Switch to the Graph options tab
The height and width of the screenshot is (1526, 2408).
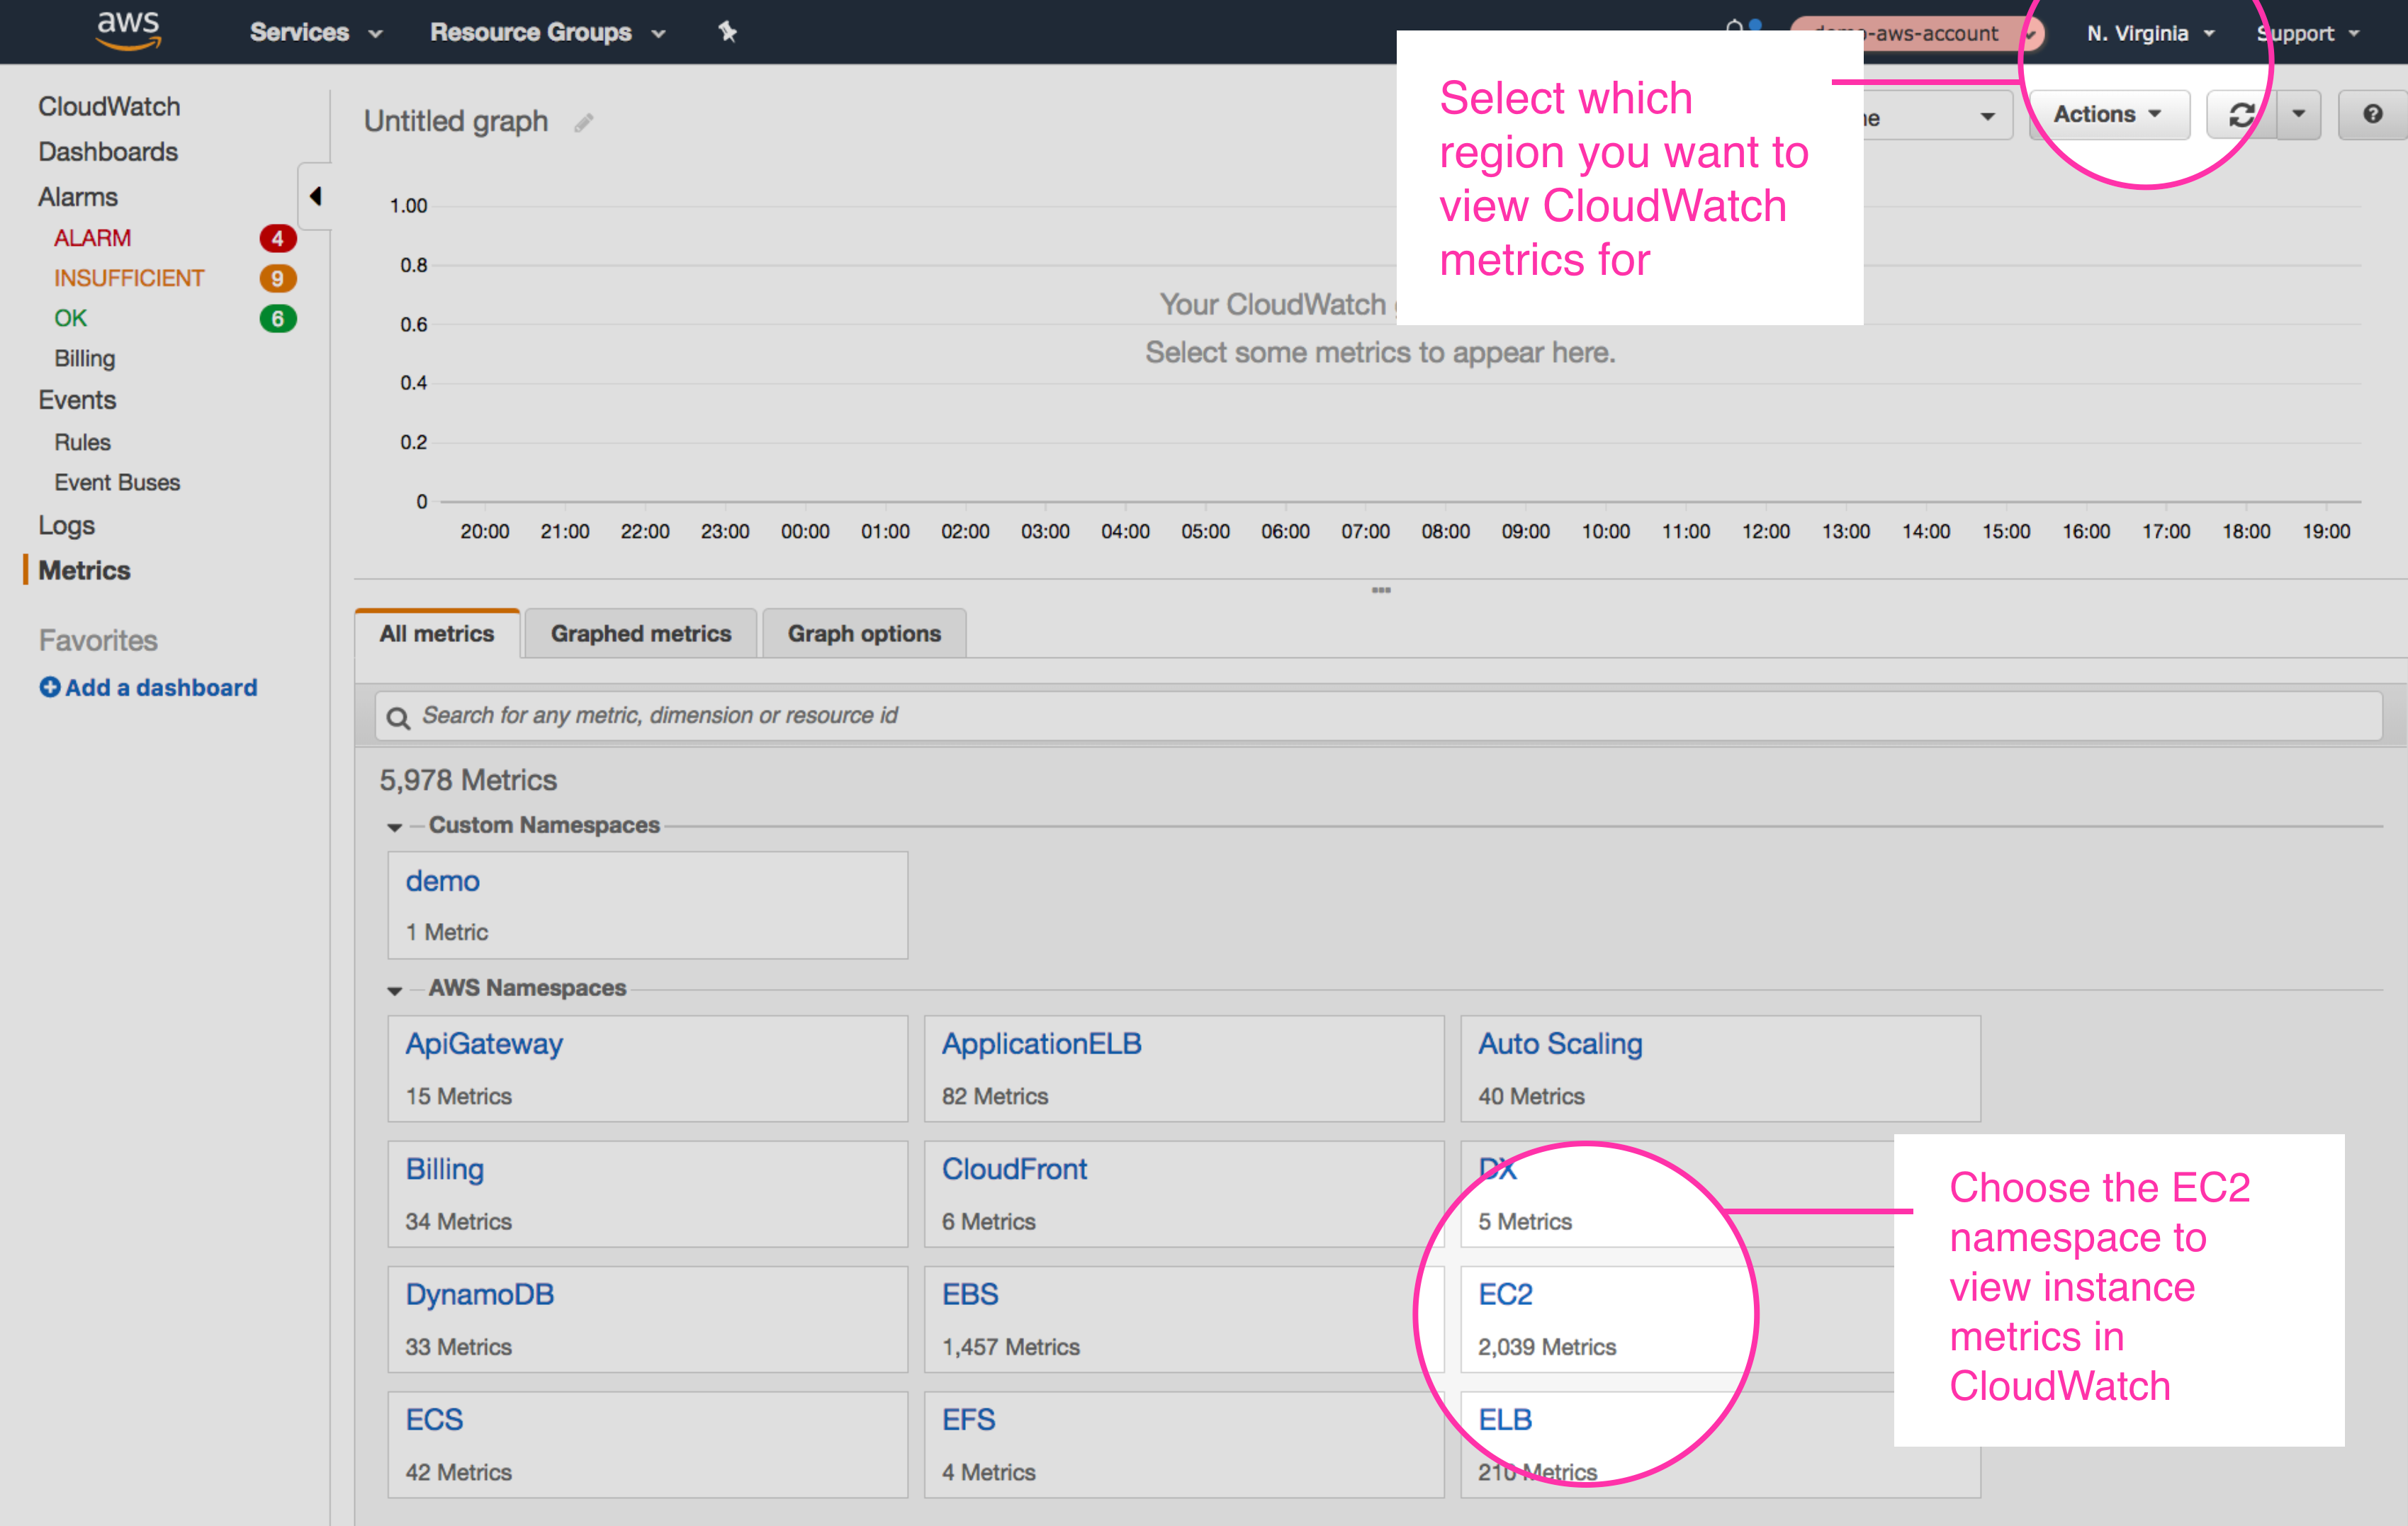[x=863, y=633]
